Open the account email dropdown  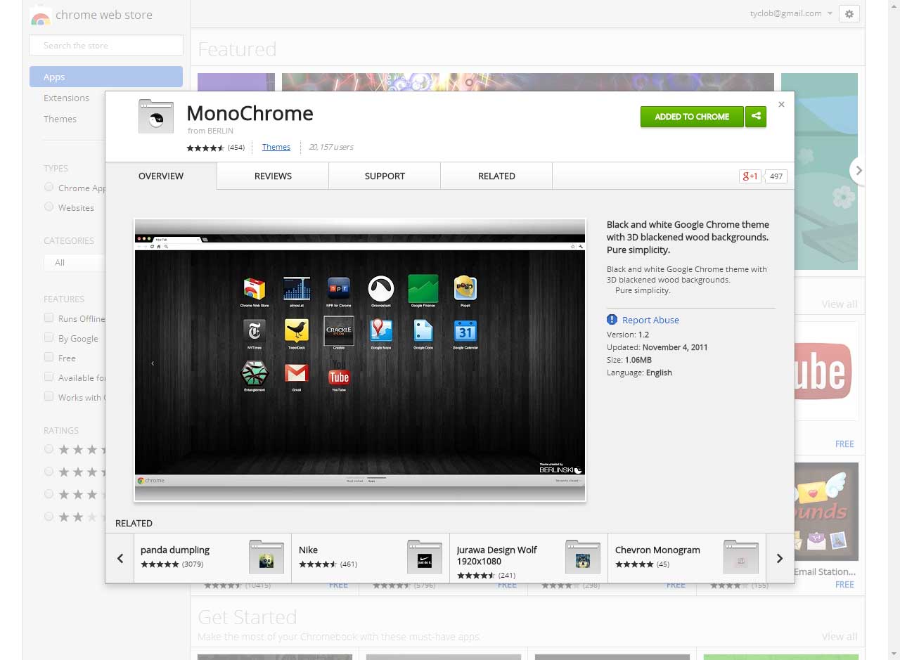791,13
